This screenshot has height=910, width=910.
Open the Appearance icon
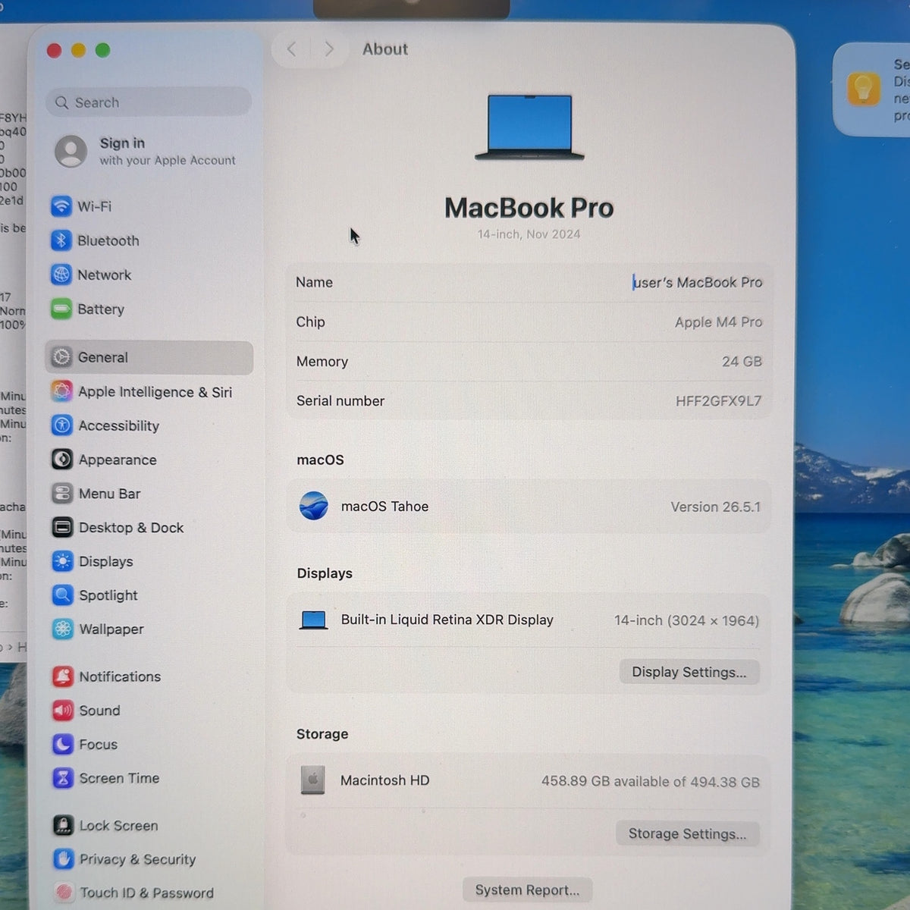pos(62,460)
